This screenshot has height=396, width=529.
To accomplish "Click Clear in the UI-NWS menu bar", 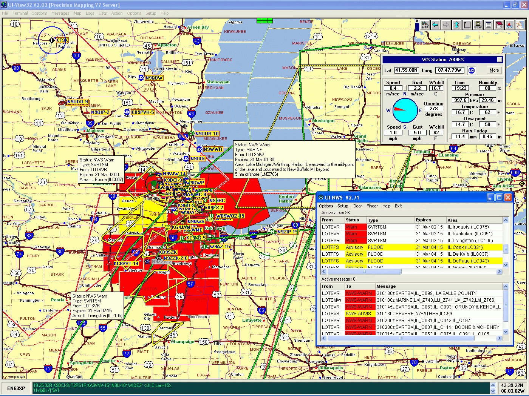I will coord(357,206).
